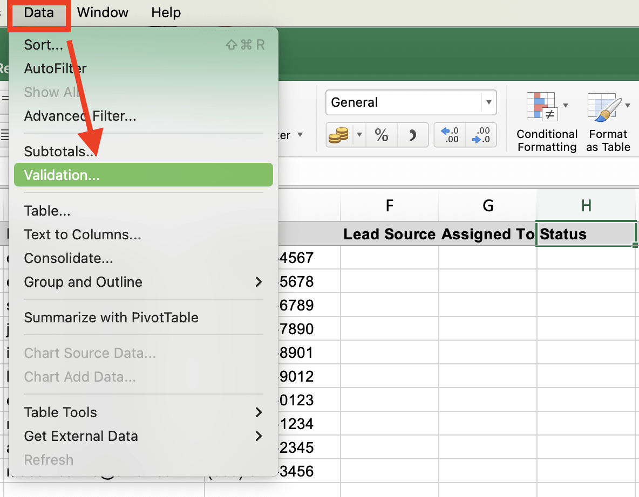The image size is (639, 497).
Task: Increase decimal places icon
Action: coord(450,135)
